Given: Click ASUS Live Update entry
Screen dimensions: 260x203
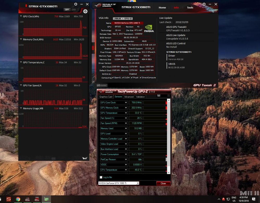Looking at the screenshot, I should pos(177,37).
